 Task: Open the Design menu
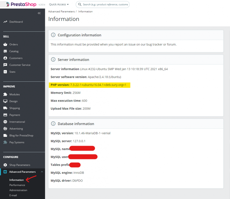tap(14, 101)
